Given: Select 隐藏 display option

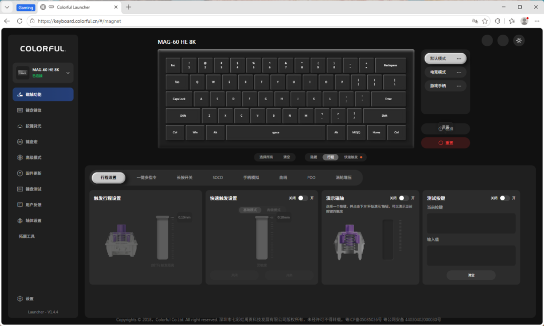Looking at the screenshot, I should coord(314,157).
